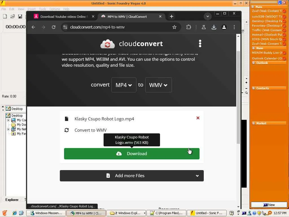Click the help question mark taskbar icon
Viewport: 289px width, 217px height.
point(232,213)
